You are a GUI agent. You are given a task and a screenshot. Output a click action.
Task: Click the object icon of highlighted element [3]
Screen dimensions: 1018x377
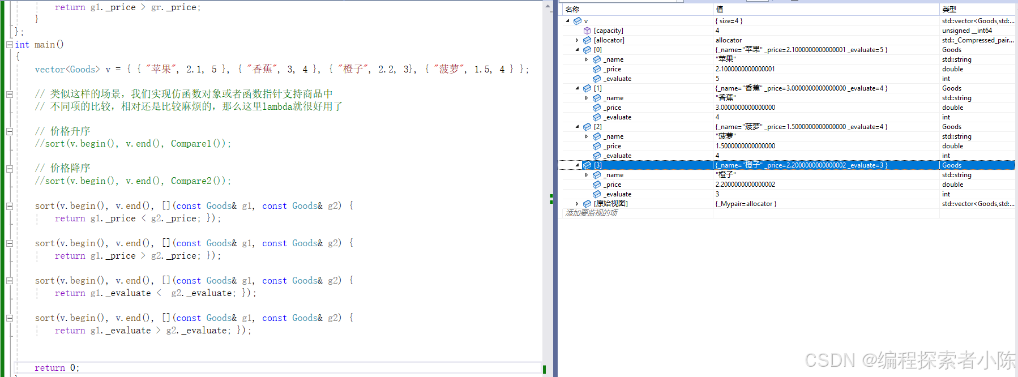pos(587,165)
